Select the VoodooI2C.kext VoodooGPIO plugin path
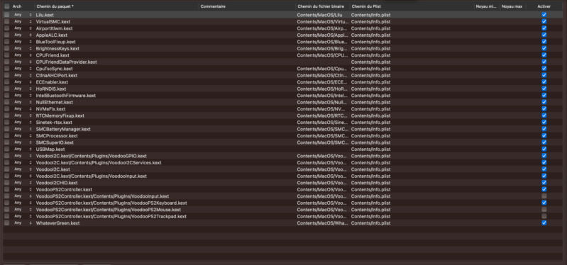567x265 pixels. click(x=91, y=156)
